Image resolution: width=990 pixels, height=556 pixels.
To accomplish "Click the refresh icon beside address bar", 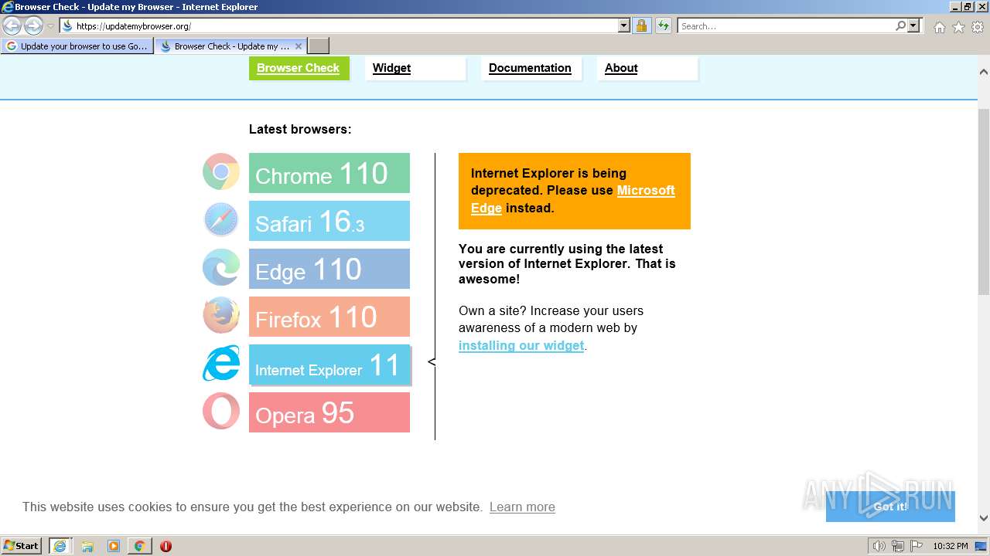I will (x=664, y=25).
